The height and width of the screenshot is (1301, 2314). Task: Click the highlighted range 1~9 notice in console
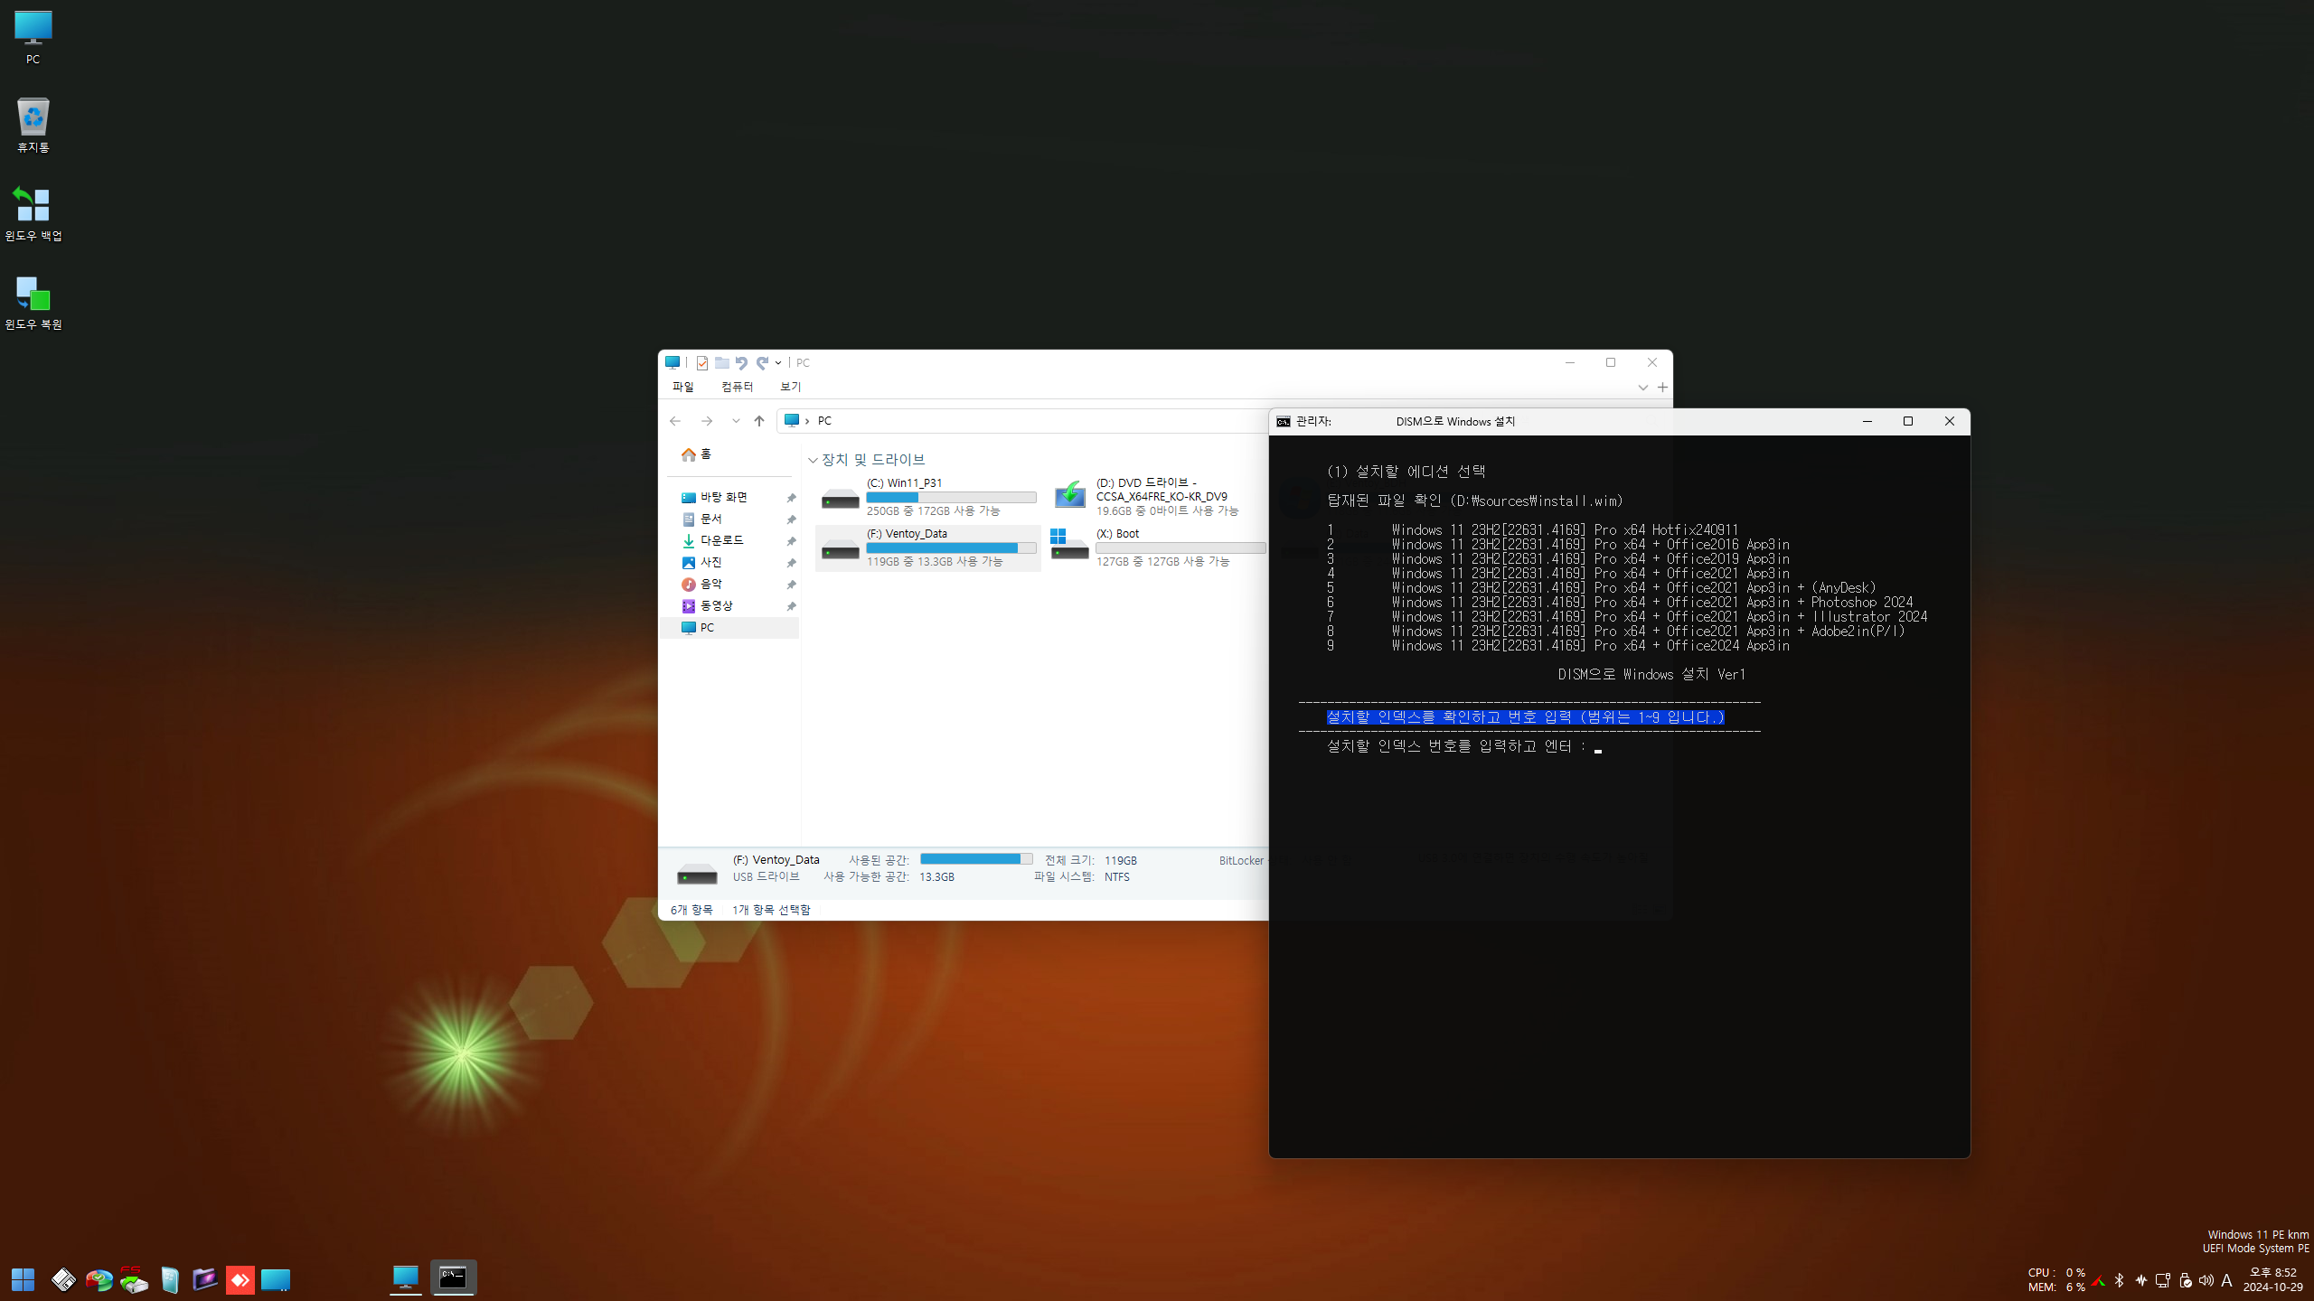click(1526, 717)
